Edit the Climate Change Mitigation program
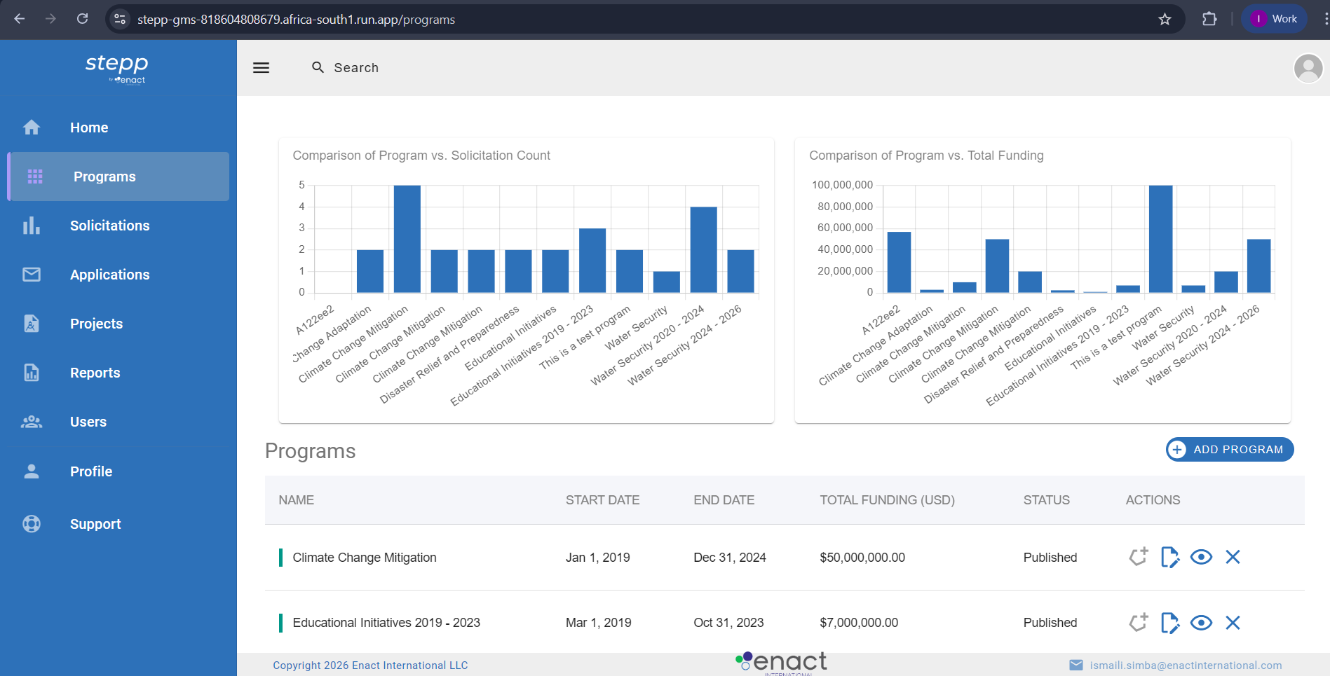Screen dimensions: 1330x676 (x=1170, y=557)
